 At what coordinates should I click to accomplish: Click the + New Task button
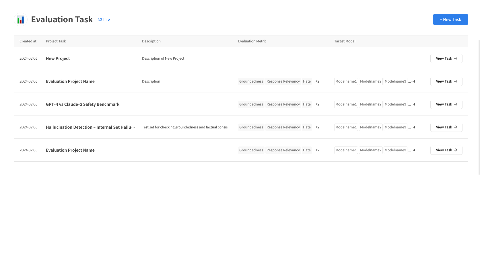click(x=450, y=19)
